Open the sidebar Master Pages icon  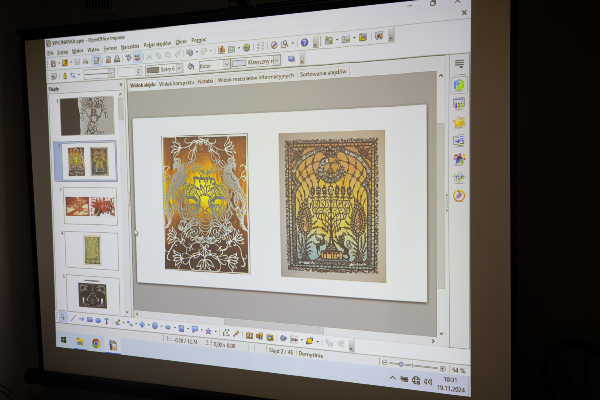pos(459,104)
